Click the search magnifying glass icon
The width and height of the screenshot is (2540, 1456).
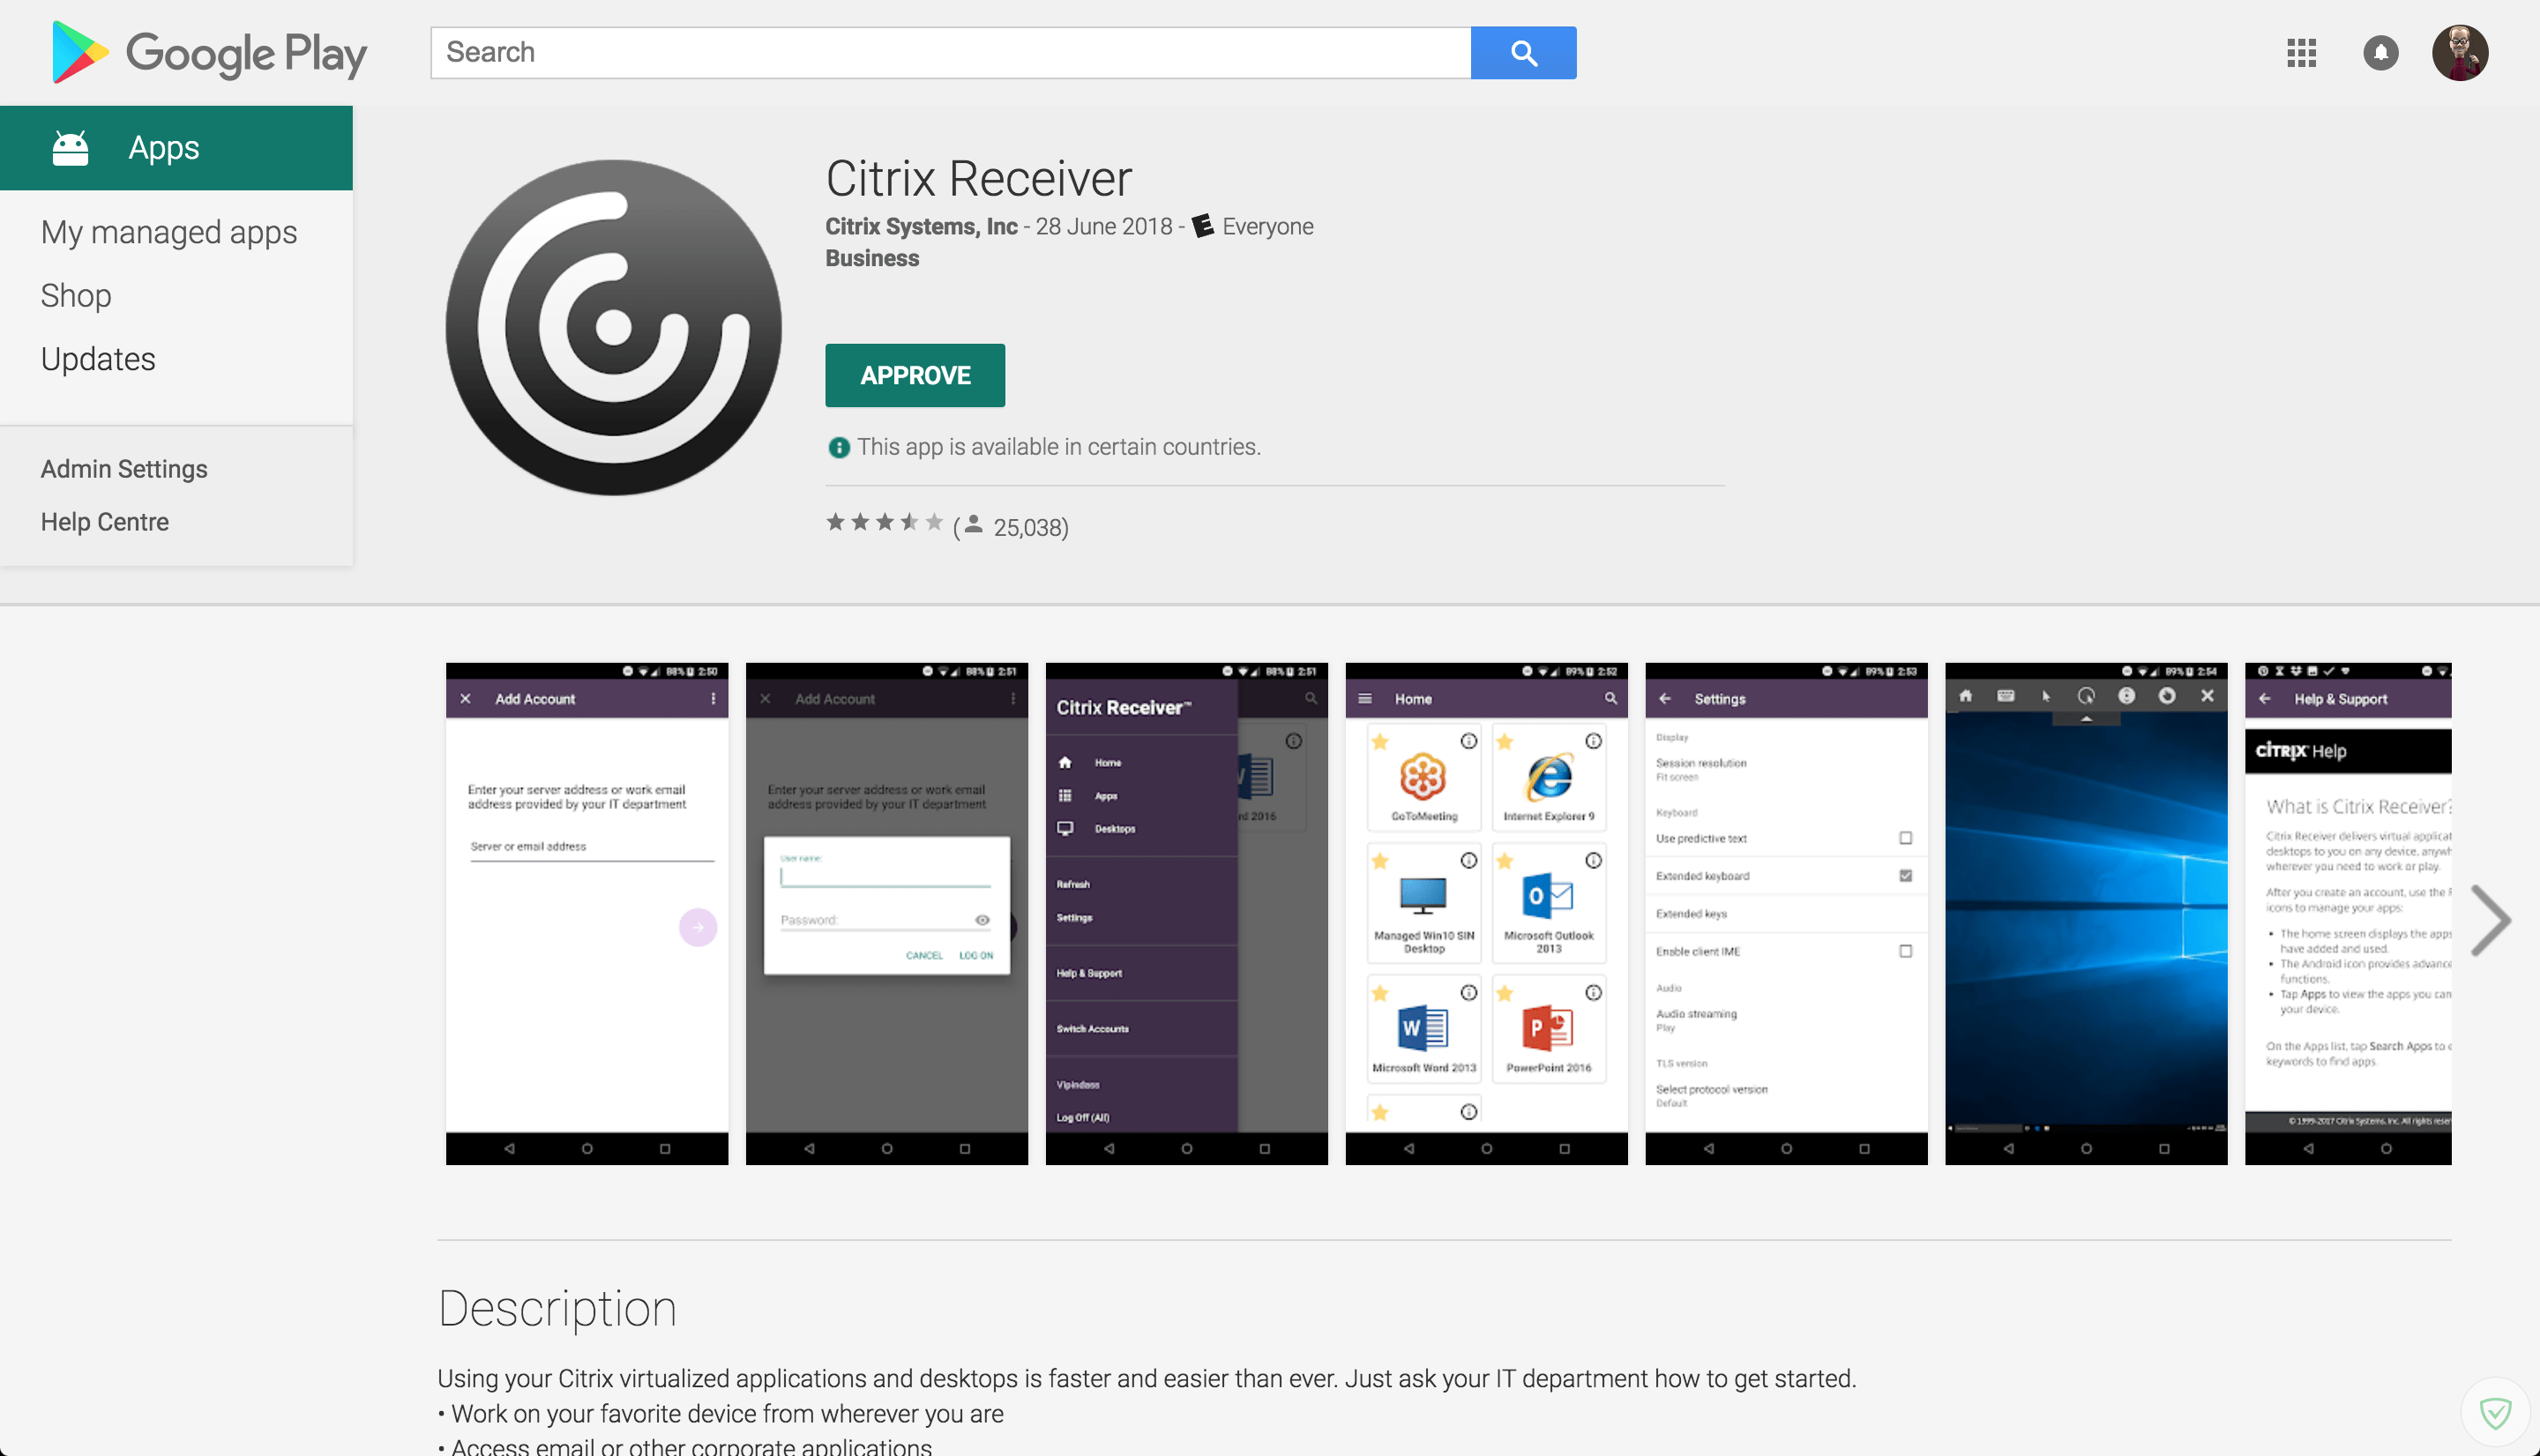pyautogui.click(x=1523, y=50)
